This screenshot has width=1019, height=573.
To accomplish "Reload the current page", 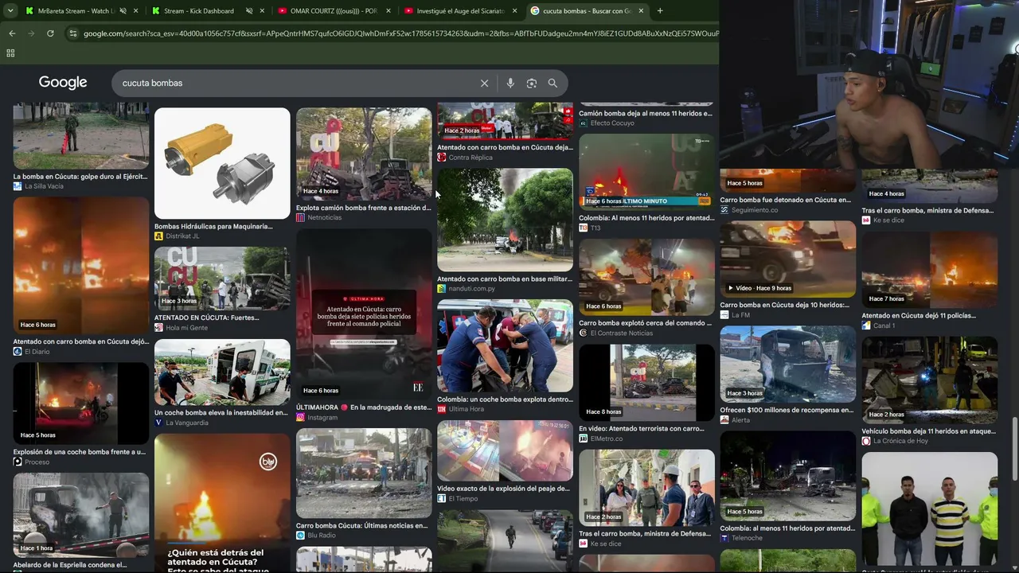I will coord(50,33).
